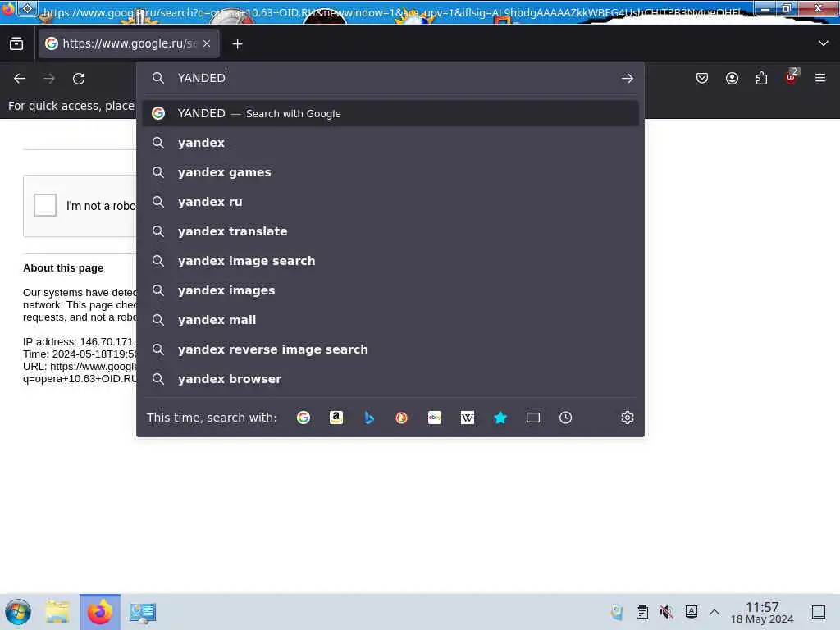The width and height of the screenshot is (840, 630).
Task: Search this time with DuckDuckGo icon
Action: coord(401,418)
